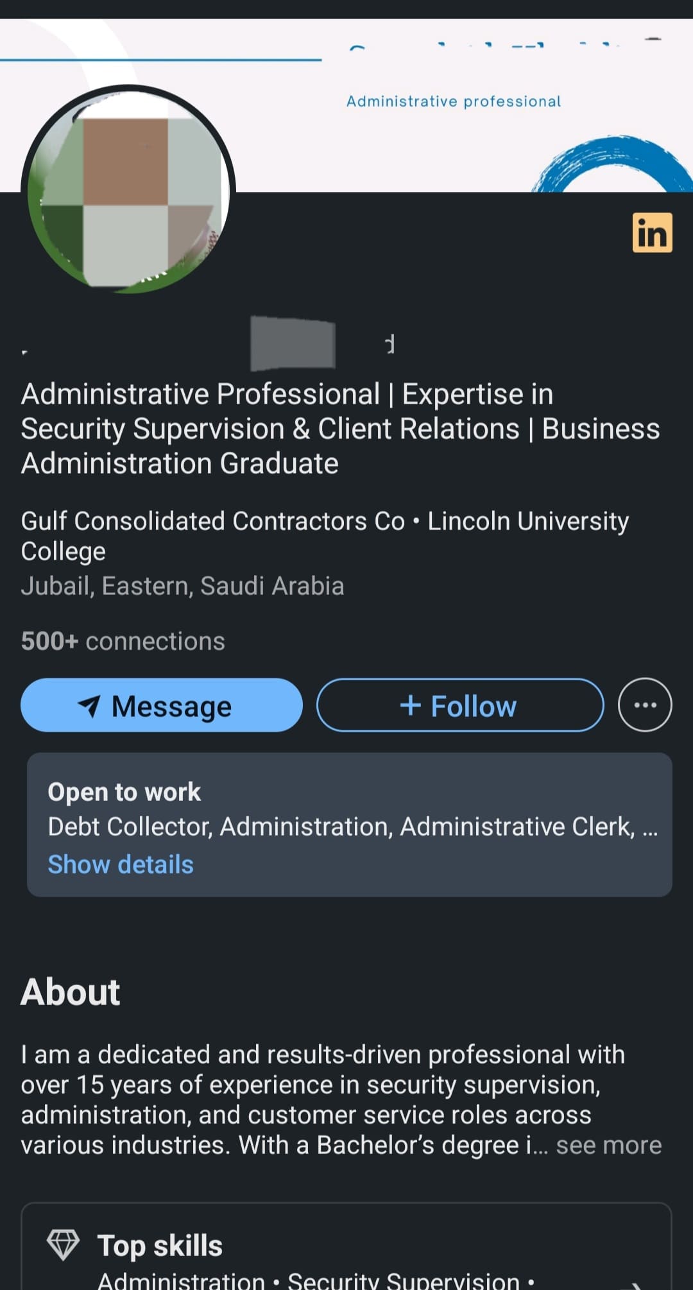The height and width of the screenshot is (1290, 693).
Task: Tap the paper plane icon on Message
Action: (x=89, y=705)
